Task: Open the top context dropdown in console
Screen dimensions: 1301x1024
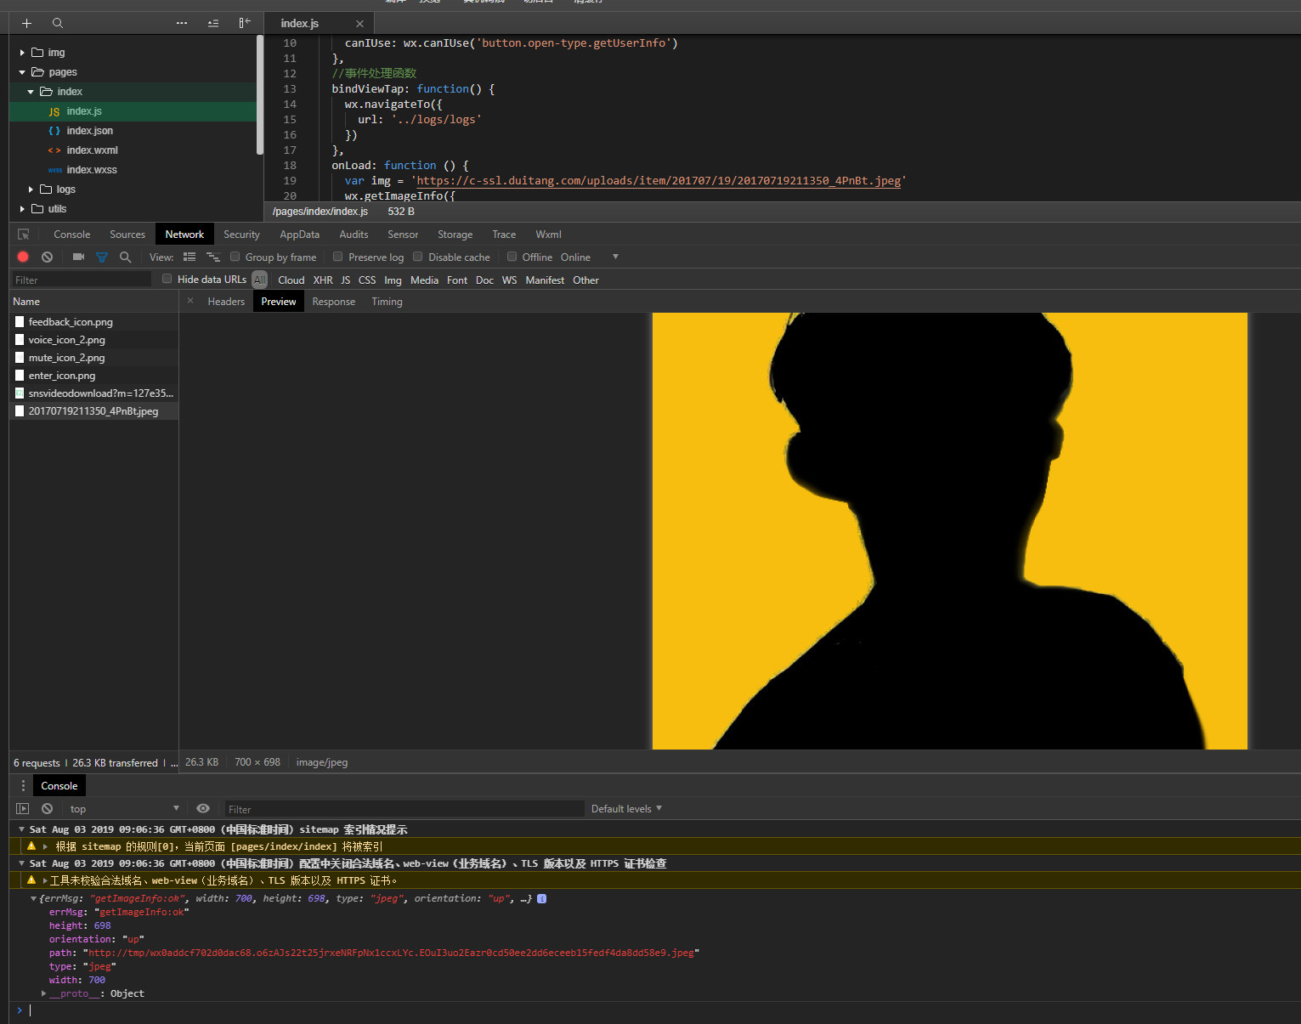Action: click(x=124, y=808)
